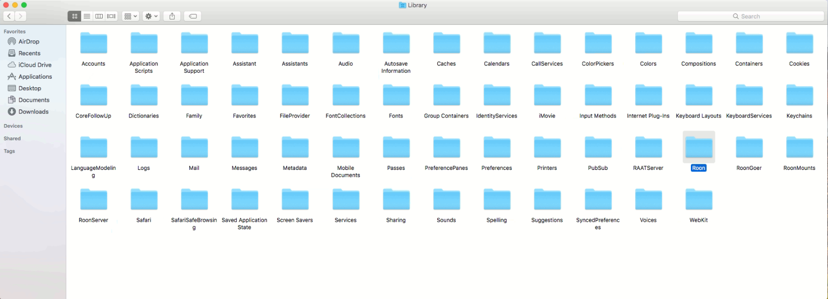Open the gear Action menu
This screenshot has height=299, width=828.
(x=151, y=16)
